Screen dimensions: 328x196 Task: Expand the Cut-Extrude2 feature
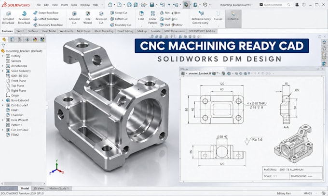2,130
